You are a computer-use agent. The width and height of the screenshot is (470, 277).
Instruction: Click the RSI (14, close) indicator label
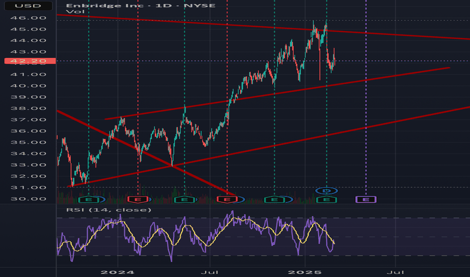(108, 210)
